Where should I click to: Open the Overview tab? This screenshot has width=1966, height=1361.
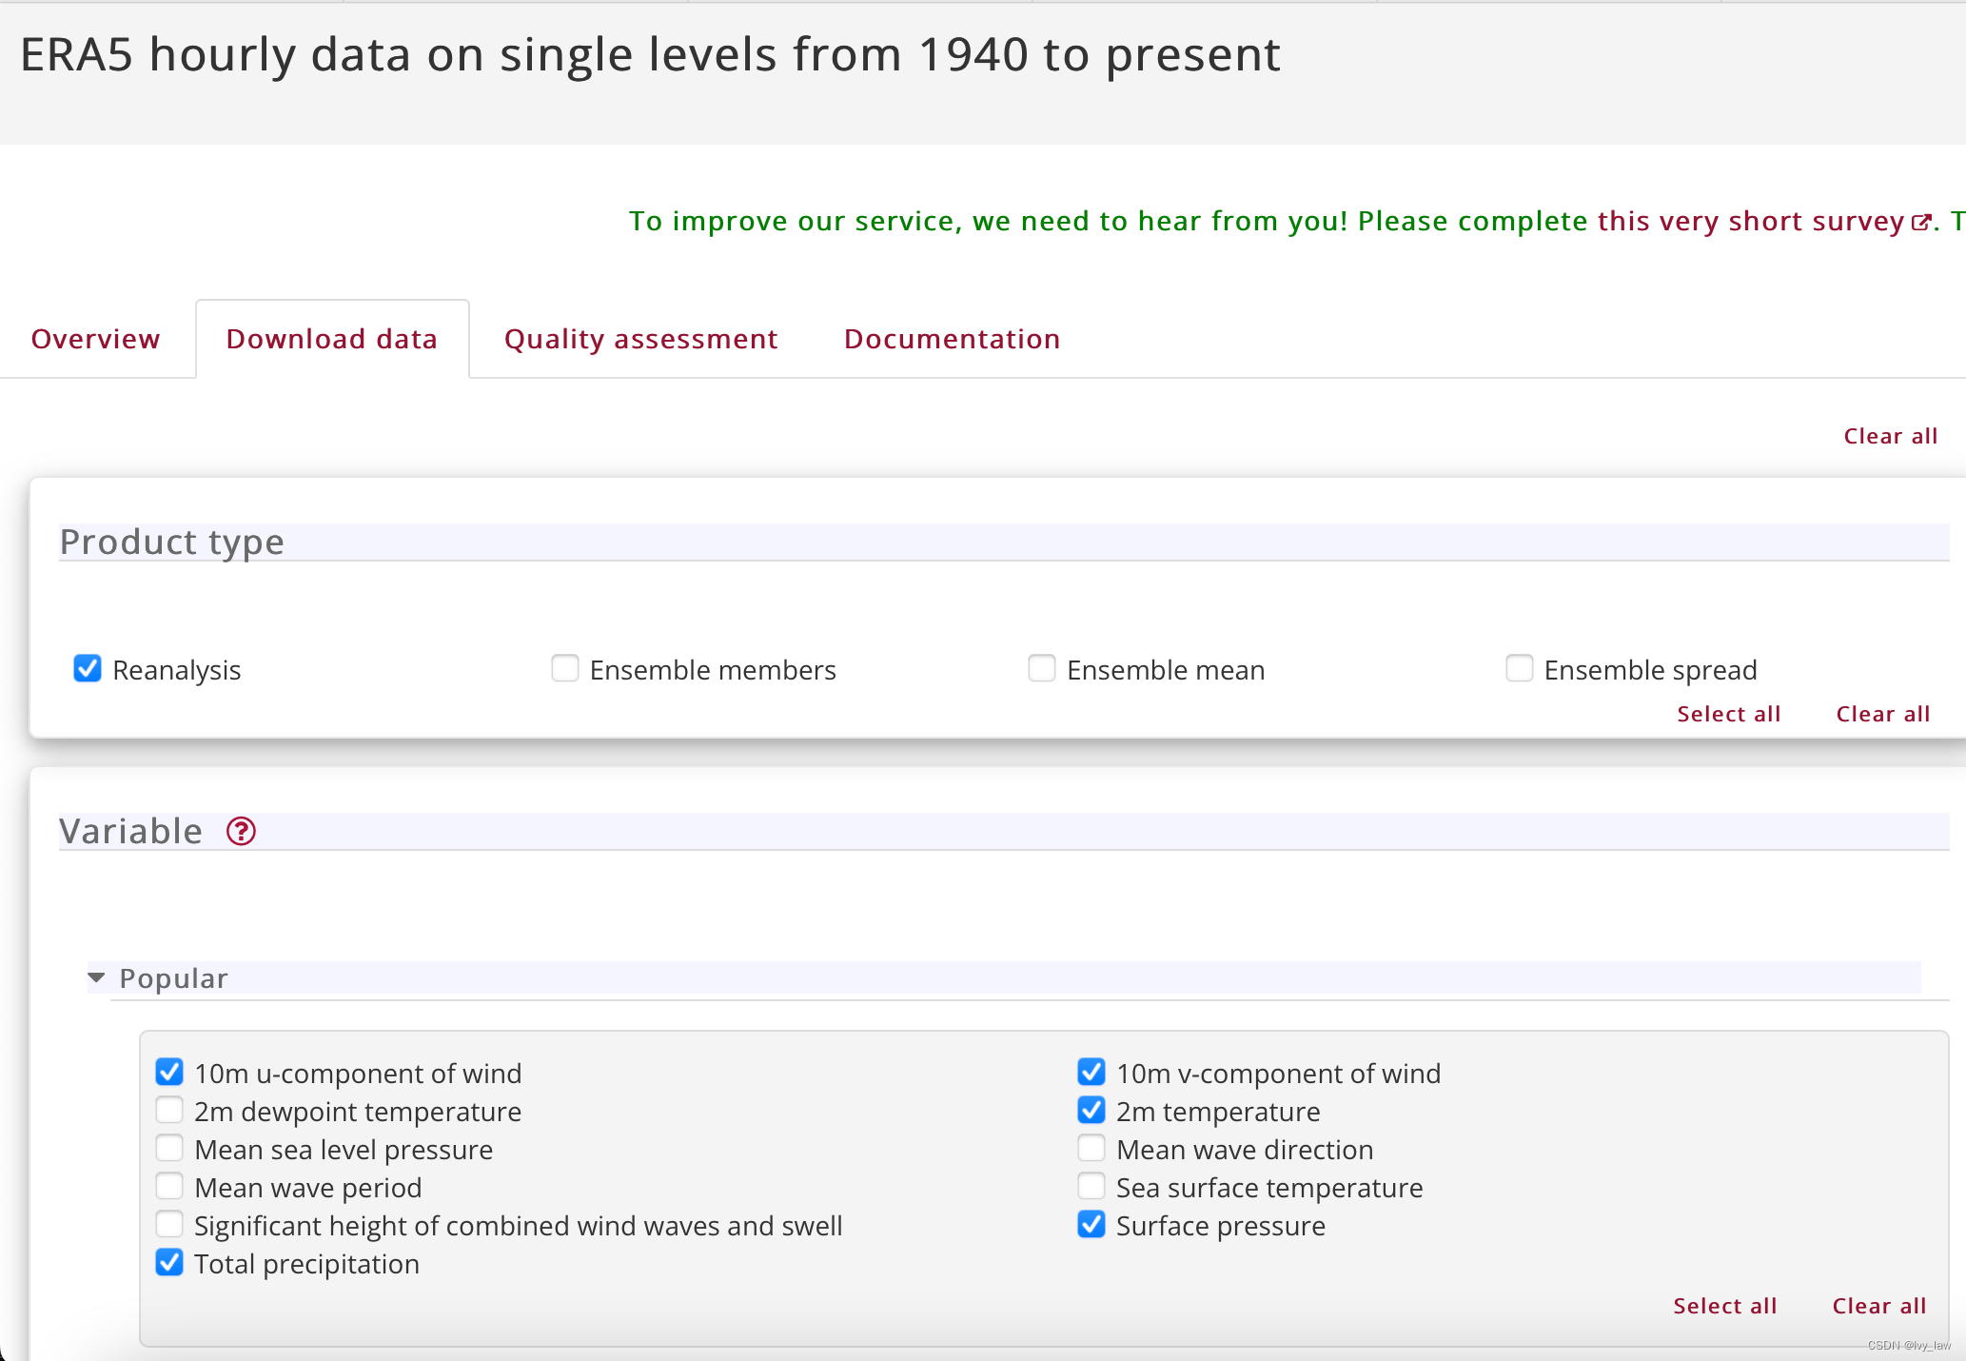[x=95, y=339]
